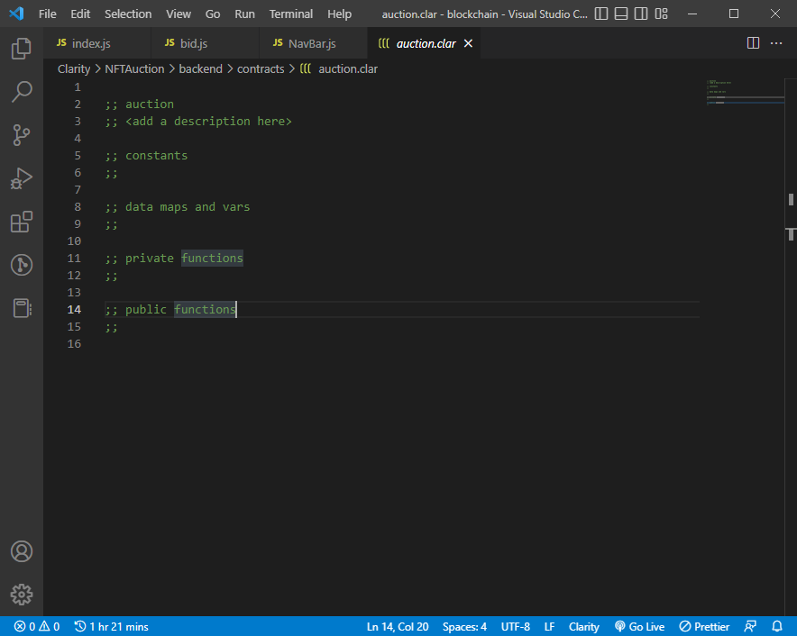Expand the Clarity breadcrumb
Image resolution: width=797 pixels, height=636 pixels.
tap(74, 69)
